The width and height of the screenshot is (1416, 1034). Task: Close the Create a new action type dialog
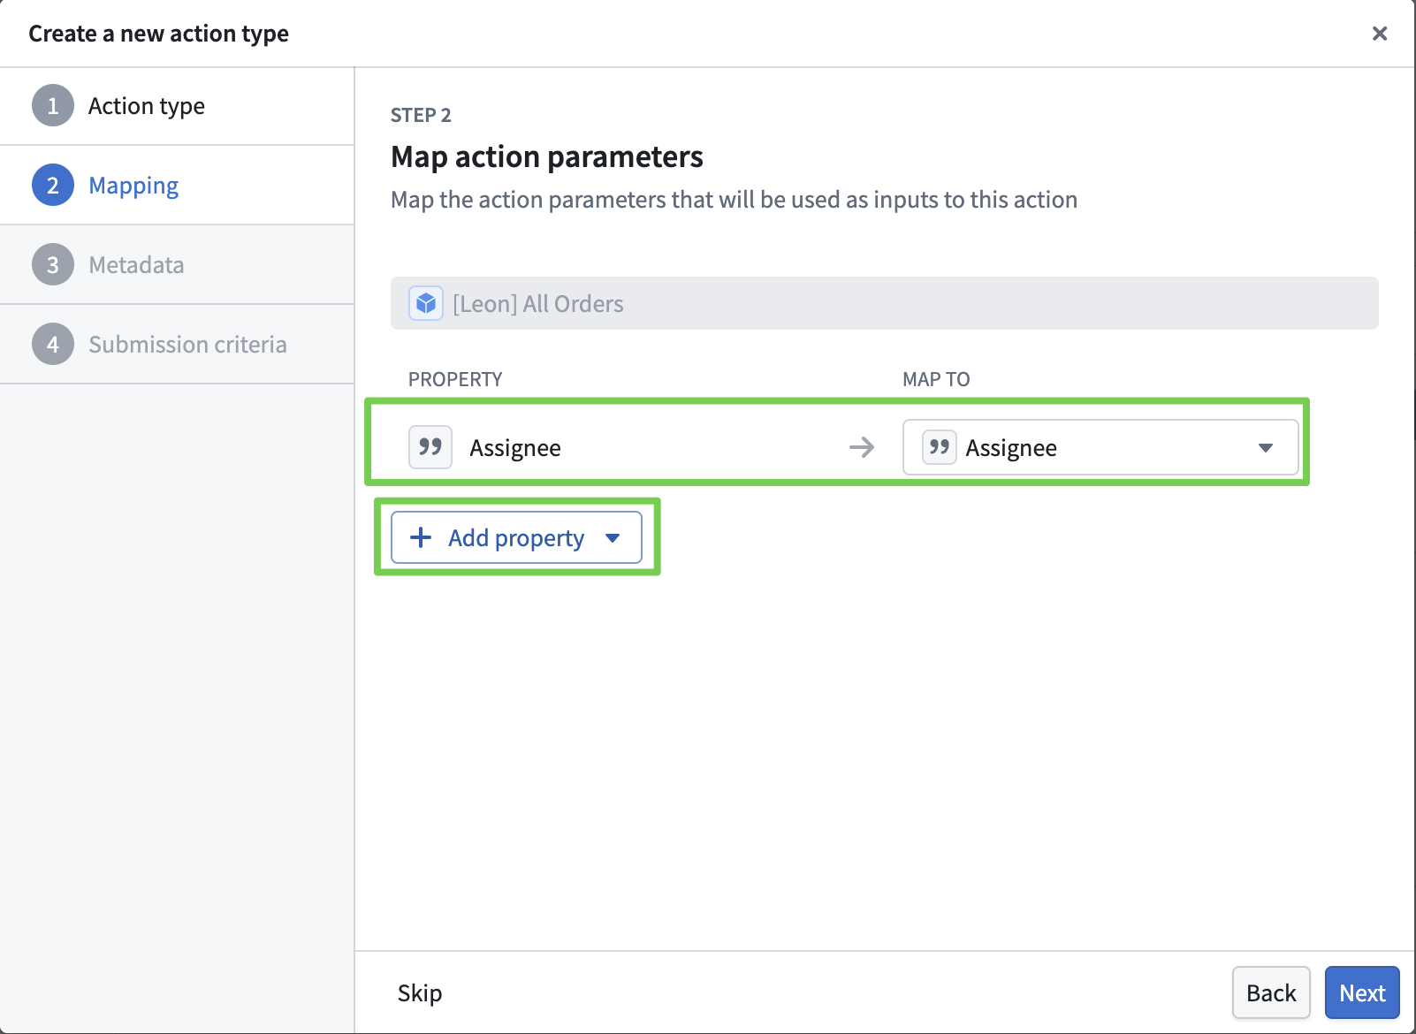tap(1379, 34)
